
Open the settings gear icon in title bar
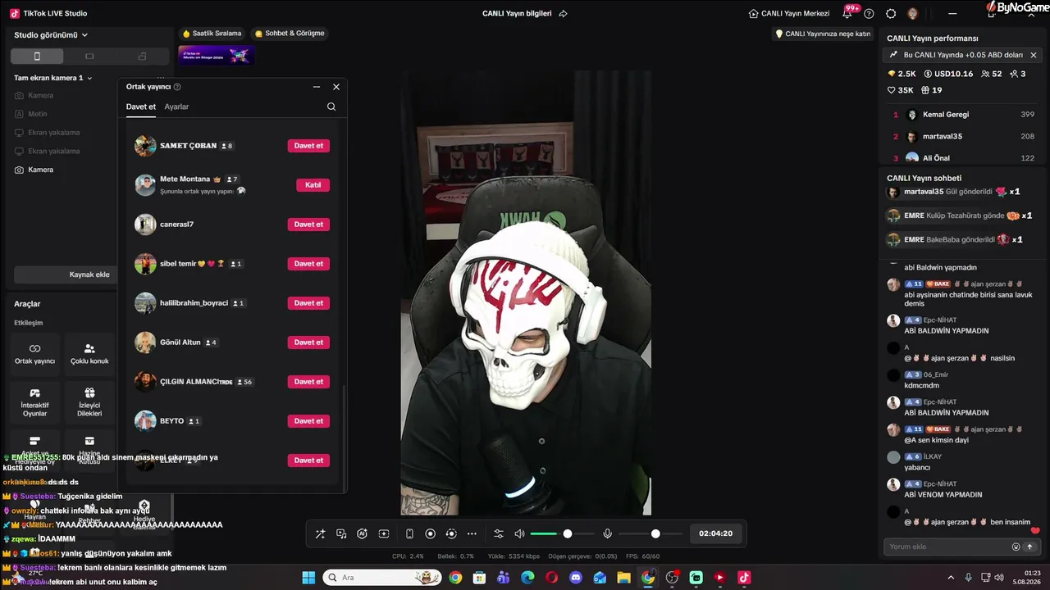(x=891, y=13)
